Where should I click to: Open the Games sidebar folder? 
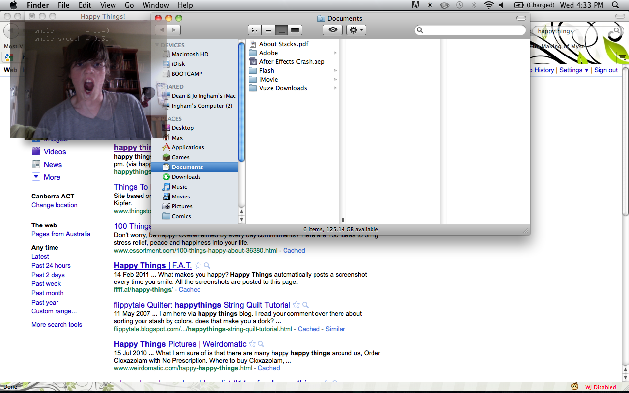180,157
